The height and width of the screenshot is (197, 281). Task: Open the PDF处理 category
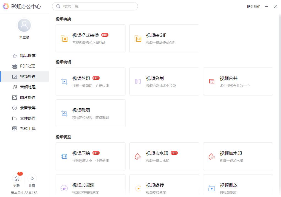tap(24, 66)
